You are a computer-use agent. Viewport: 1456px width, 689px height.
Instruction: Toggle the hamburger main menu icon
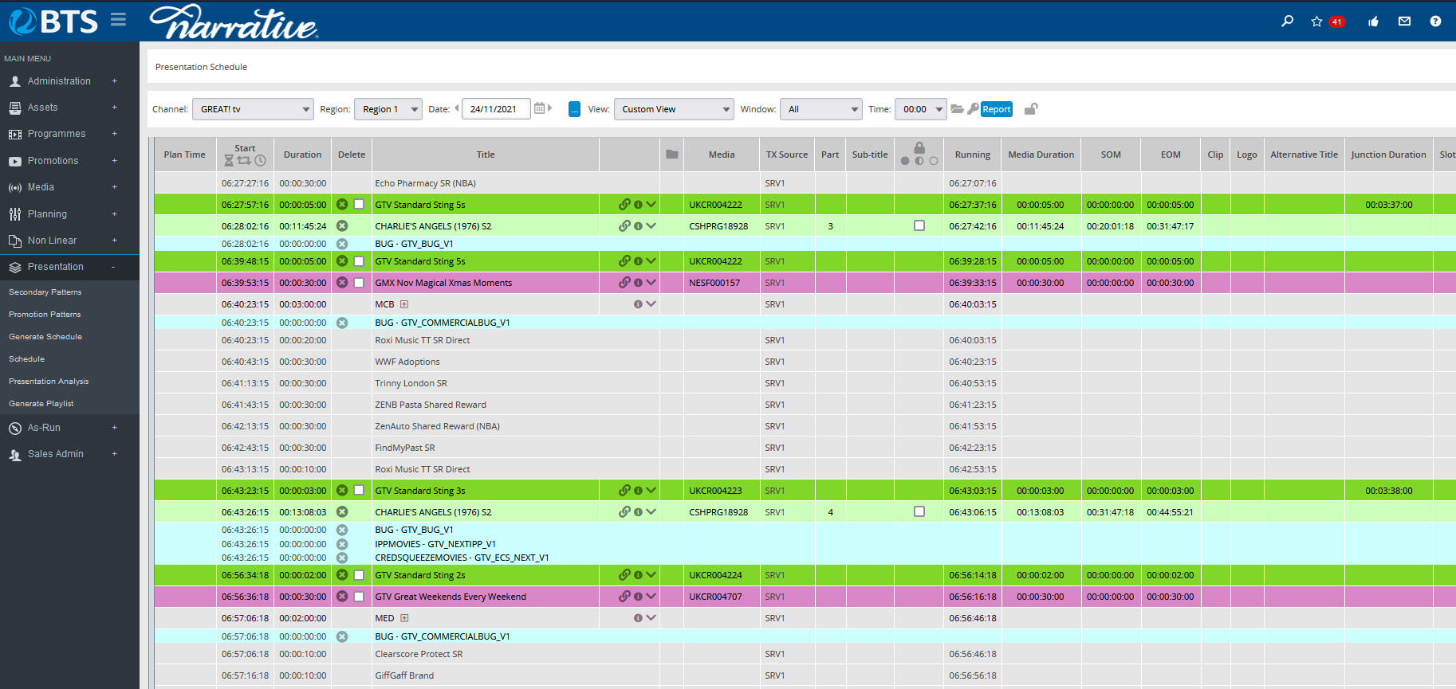tap(118, 19)
